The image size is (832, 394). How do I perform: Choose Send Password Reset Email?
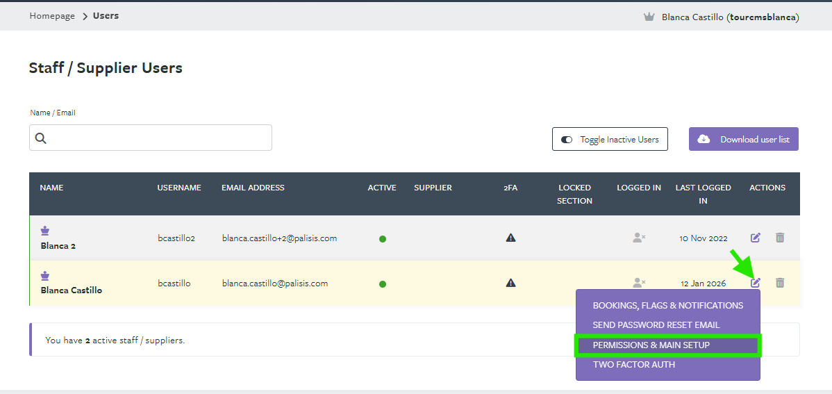(656, 325)
